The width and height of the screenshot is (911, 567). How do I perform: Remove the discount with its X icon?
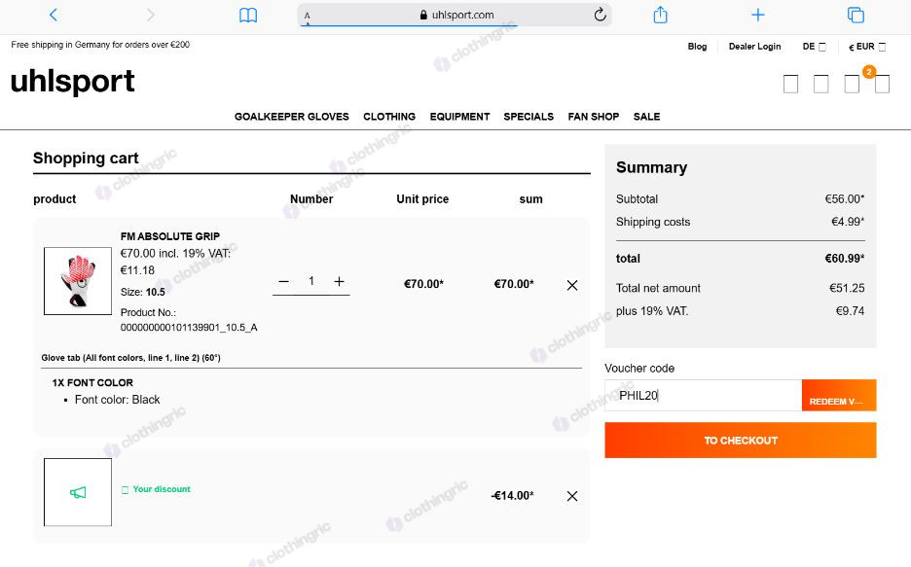[x=572, y=496]
